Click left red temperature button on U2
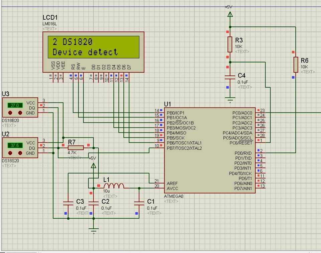This screenshot has width=321, height=253. (10, 153)
